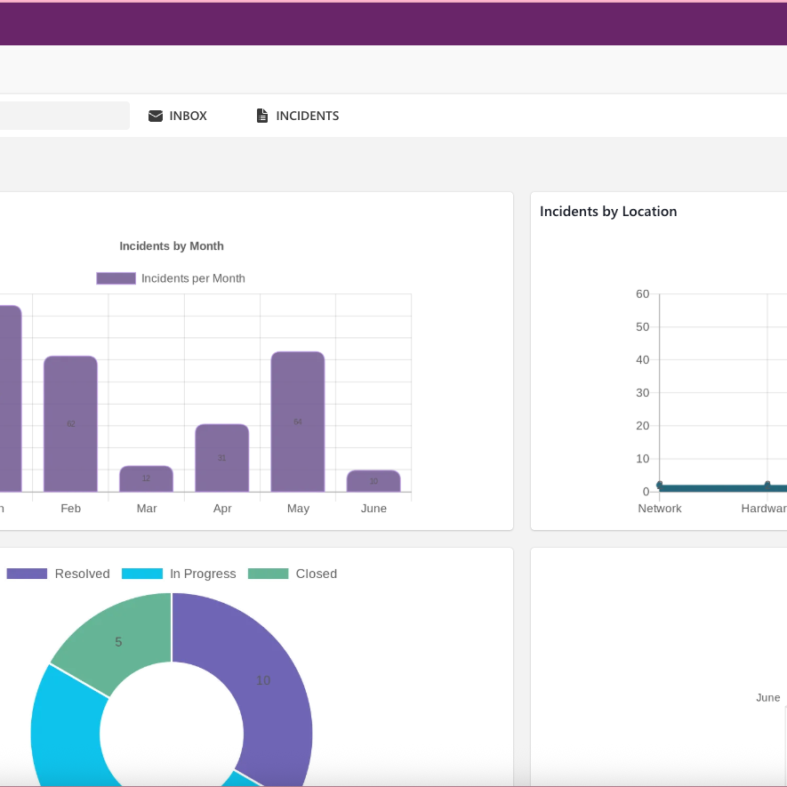
Task: Click the May axis label
Action: 298,509
